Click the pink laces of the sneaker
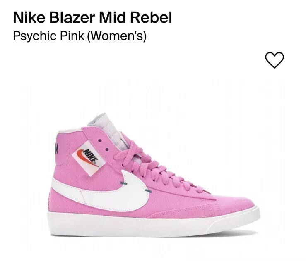306x261 pixels. point(156,168)
